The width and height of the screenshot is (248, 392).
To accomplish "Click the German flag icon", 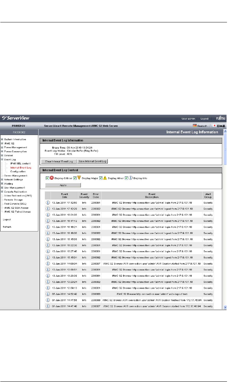I will (195, 125).
